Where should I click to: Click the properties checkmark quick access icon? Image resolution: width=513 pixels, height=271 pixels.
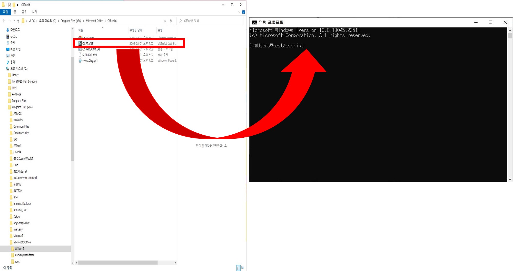(x=9, y=5)
